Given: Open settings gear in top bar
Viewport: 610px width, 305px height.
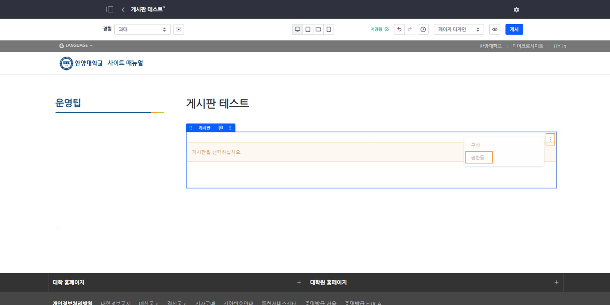Looking at the screenshot, I should point(516,10).
